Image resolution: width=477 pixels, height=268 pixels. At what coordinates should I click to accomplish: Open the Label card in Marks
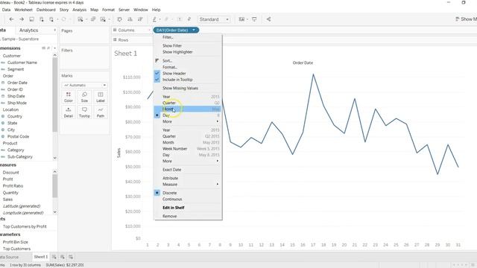point(101,97)
